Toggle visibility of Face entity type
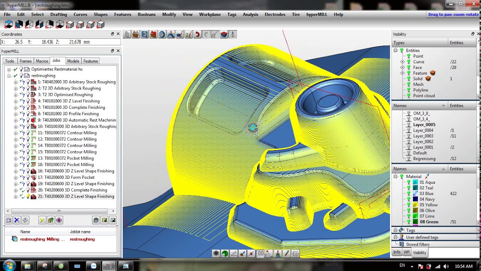The width and height of the screenshot is (481, 271). click(x=409, y=67)
